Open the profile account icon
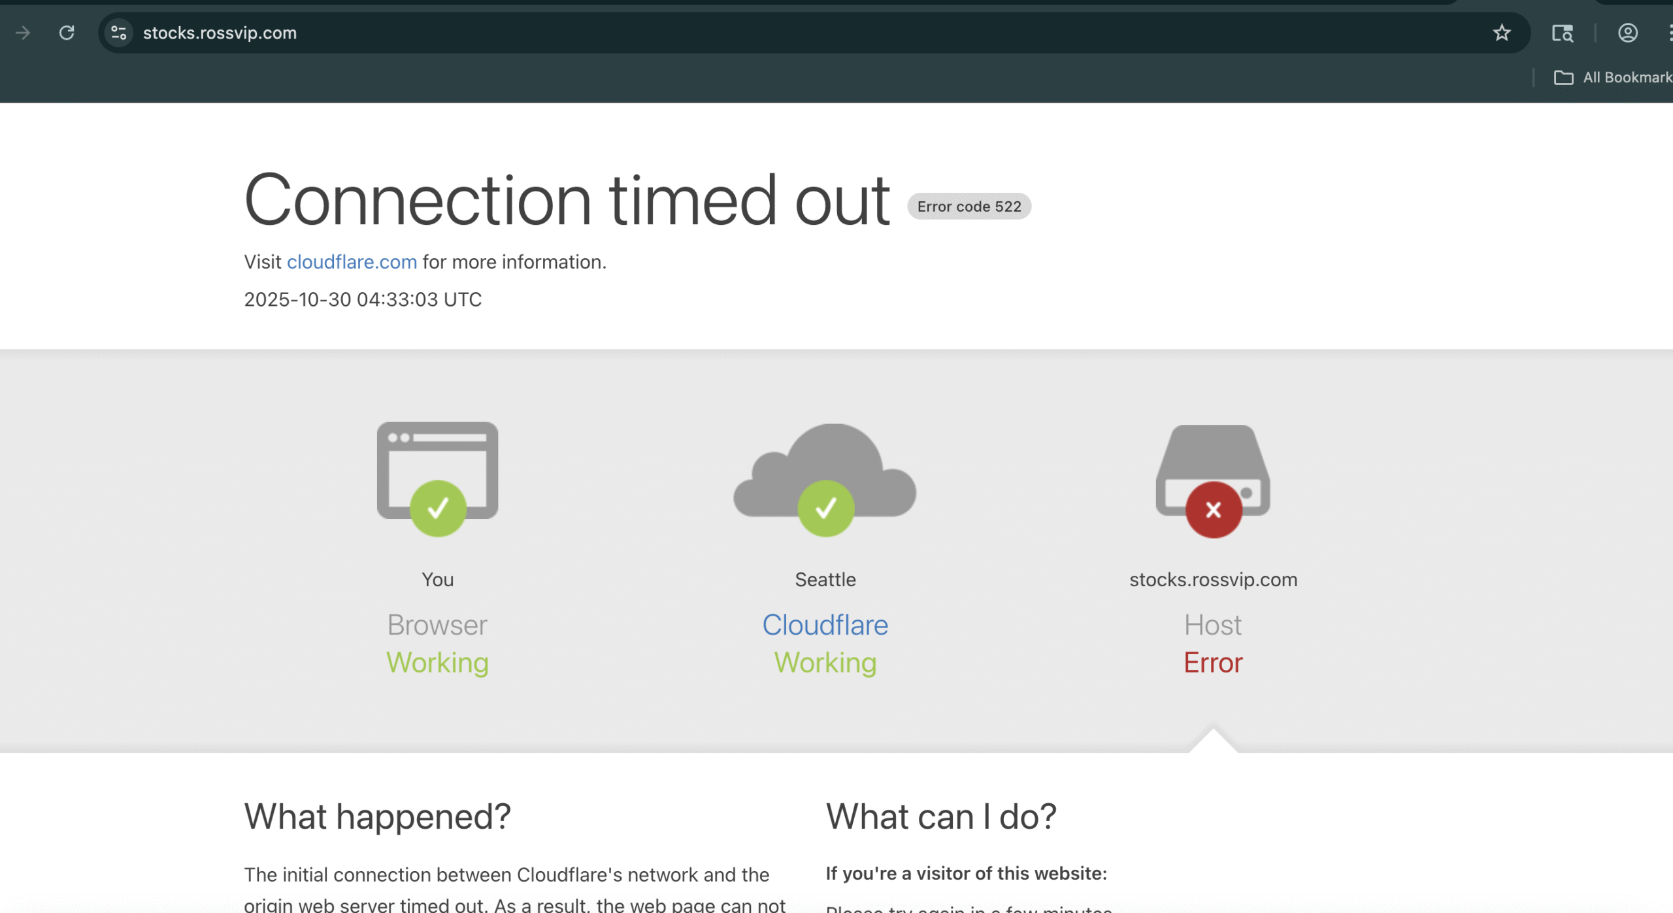This screenshot has height=913, width=1673. tap(1627, 33)
